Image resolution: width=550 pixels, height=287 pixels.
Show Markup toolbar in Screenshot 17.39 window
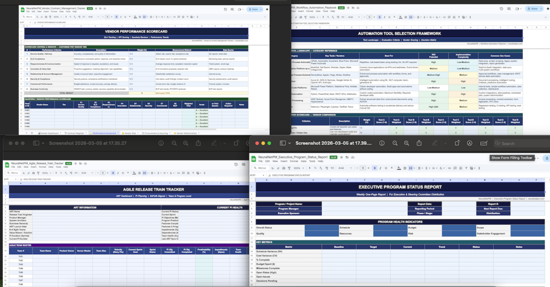[x=470, y=143]
